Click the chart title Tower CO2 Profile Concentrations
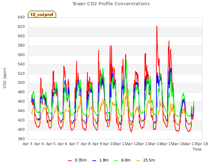 tap(111, 4)
